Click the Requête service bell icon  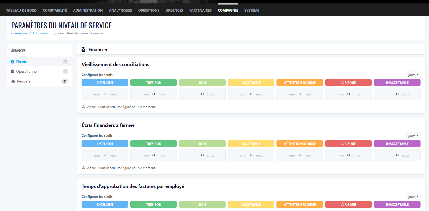tap(13, 81)
